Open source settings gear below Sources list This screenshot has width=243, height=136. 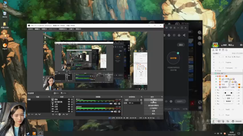point(60,115)
